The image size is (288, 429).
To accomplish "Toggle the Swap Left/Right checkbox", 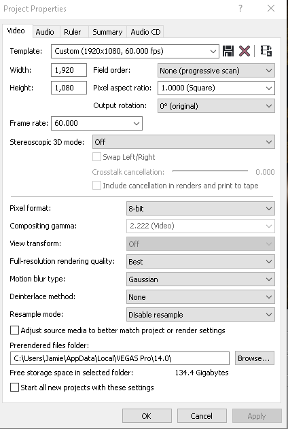I will 96,157.
